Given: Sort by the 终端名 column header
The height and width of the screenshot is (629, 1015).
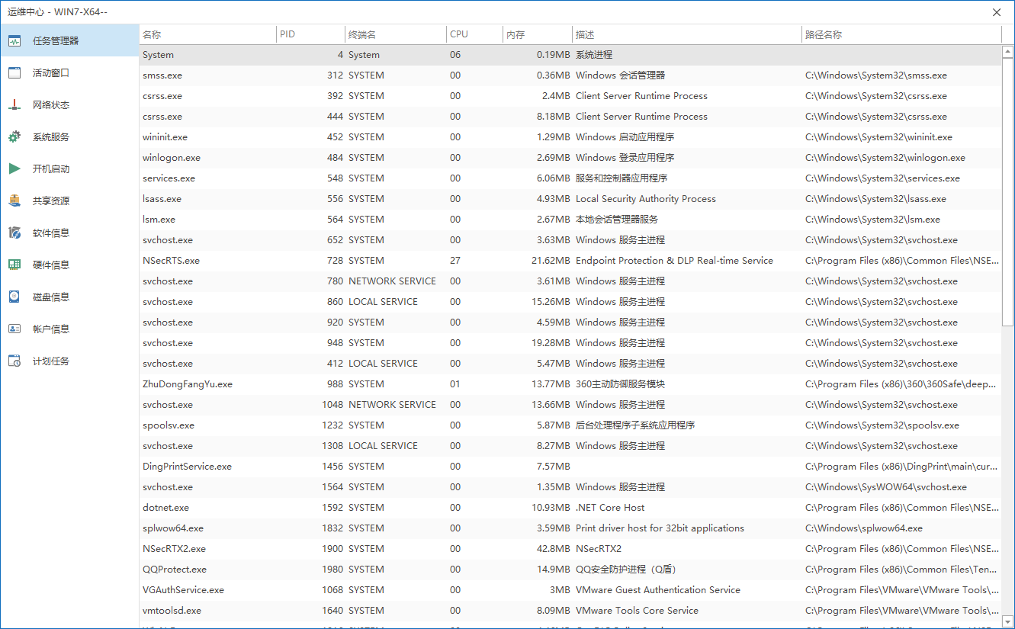Looking at the screenshot, I should [396, 34].
